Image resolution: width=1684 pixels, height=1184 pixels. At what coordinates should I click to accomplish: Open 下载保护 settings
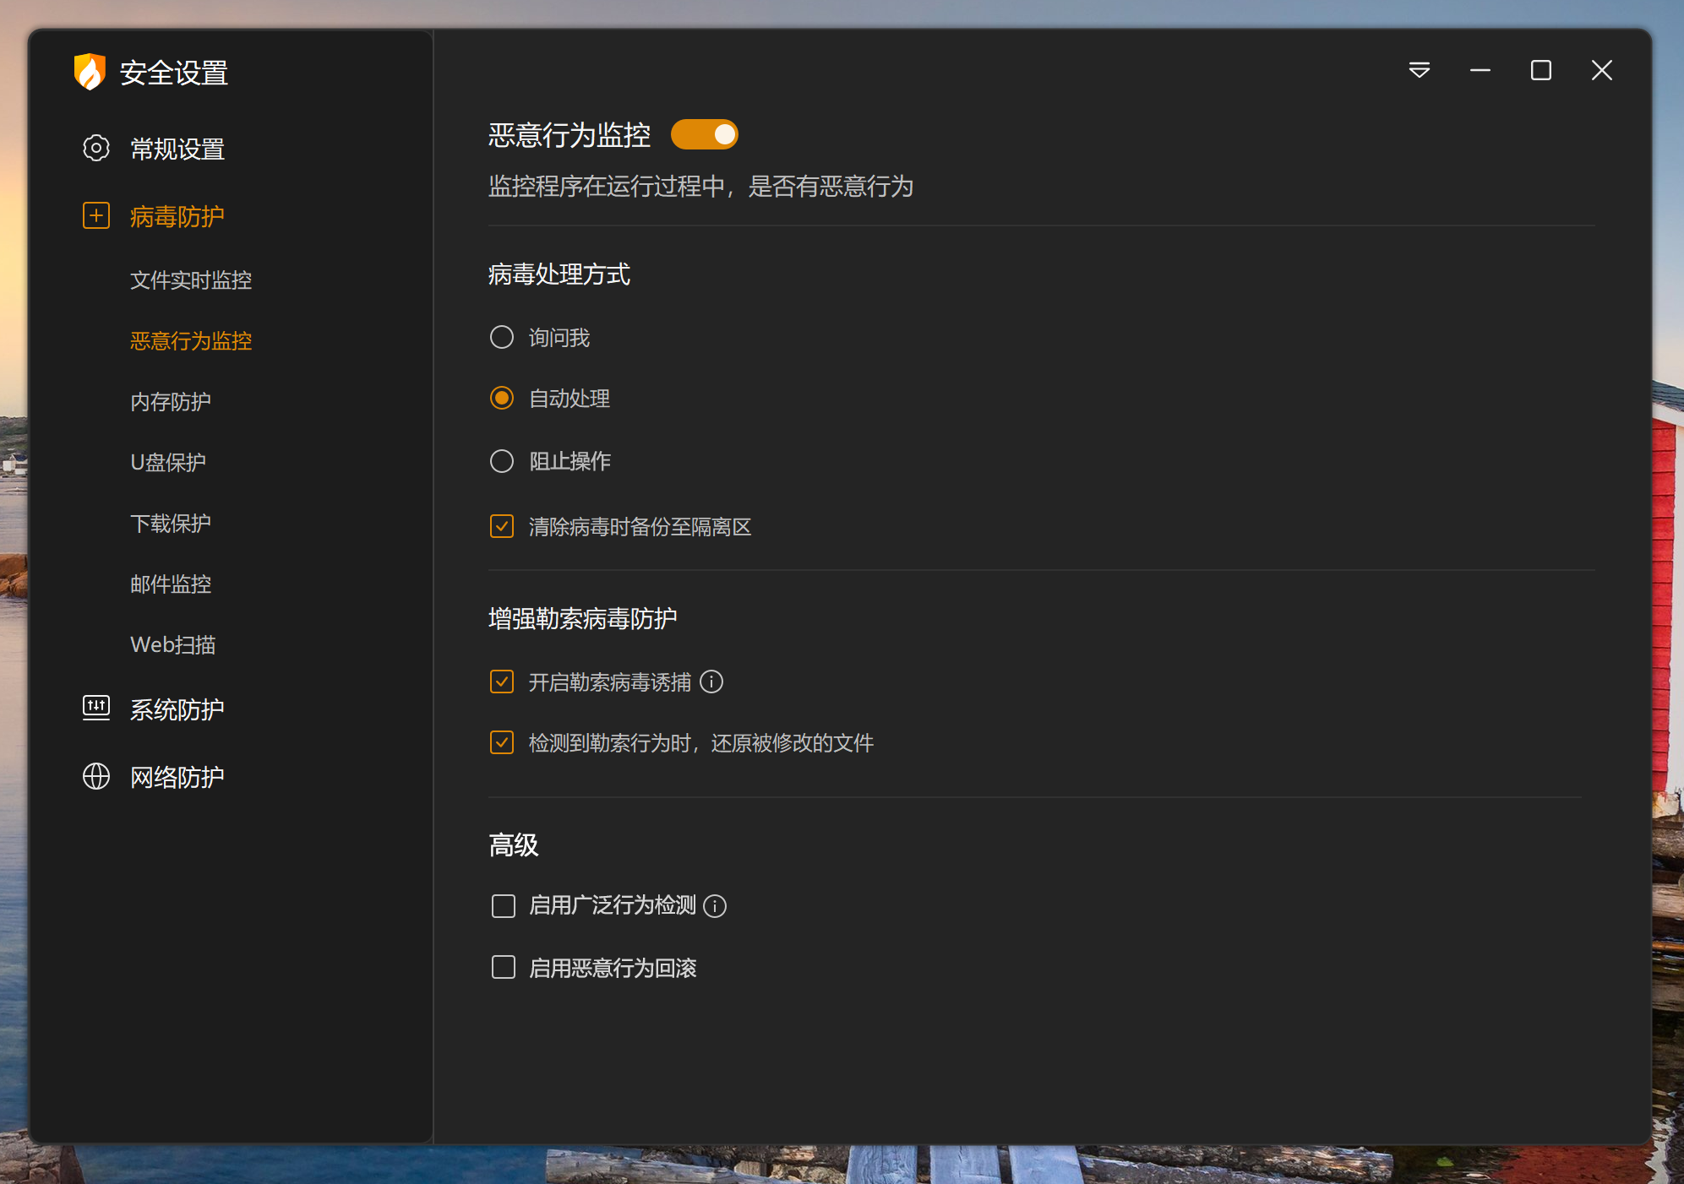pos(171,523)
